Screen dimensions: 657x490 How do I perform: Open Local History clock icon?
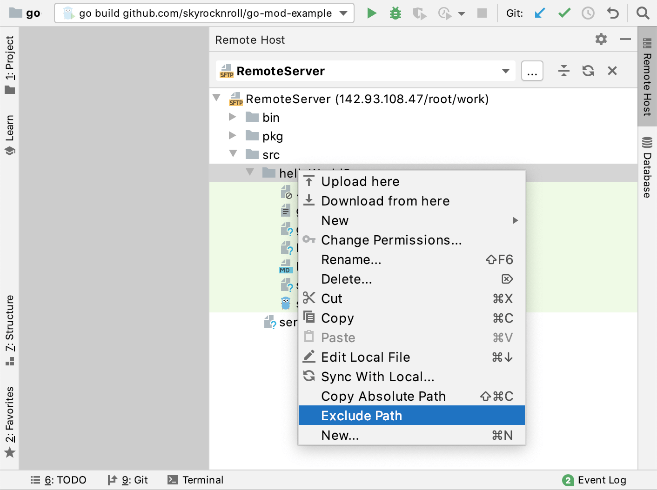tap(588, 13)
